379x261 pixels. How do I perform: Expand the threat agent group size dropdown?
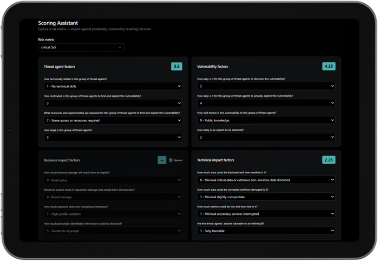(113, 137)
